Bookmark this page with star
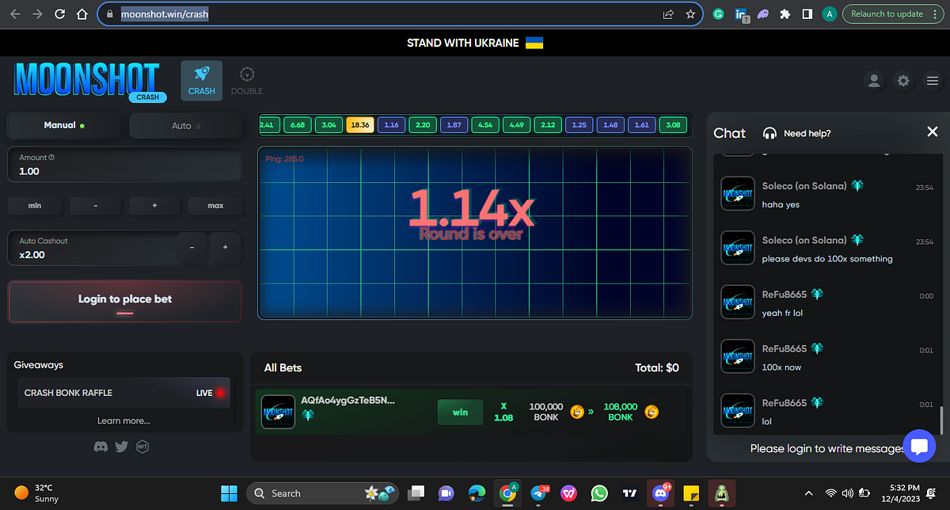Image resolution: width=950 pixels, height=510 pixels. pyautogui.click(x=690, y=14)
